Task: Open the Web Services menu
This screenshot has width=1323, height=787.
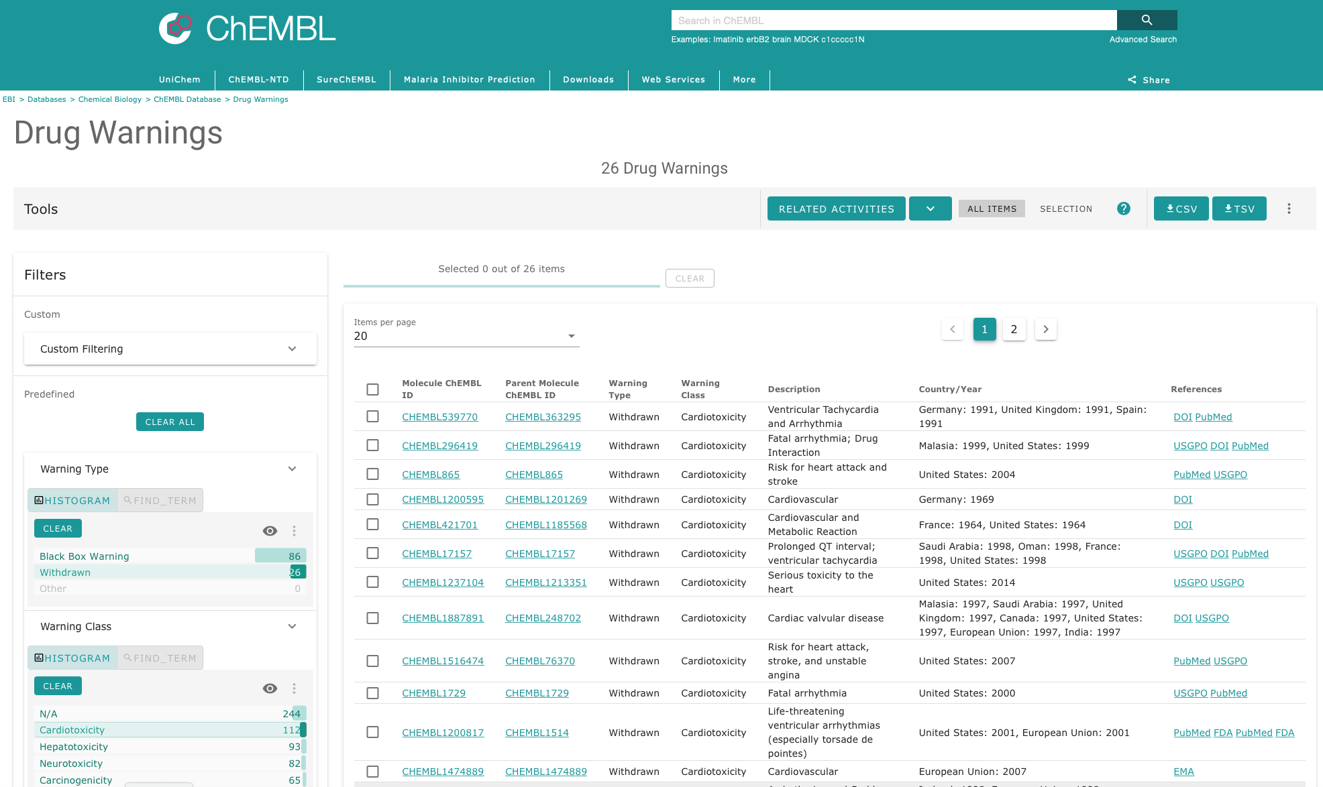Action: [673, 80]
